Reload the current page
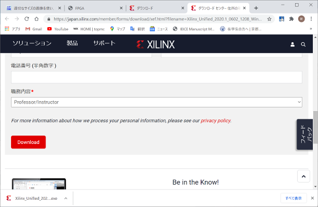 (27, 19)
